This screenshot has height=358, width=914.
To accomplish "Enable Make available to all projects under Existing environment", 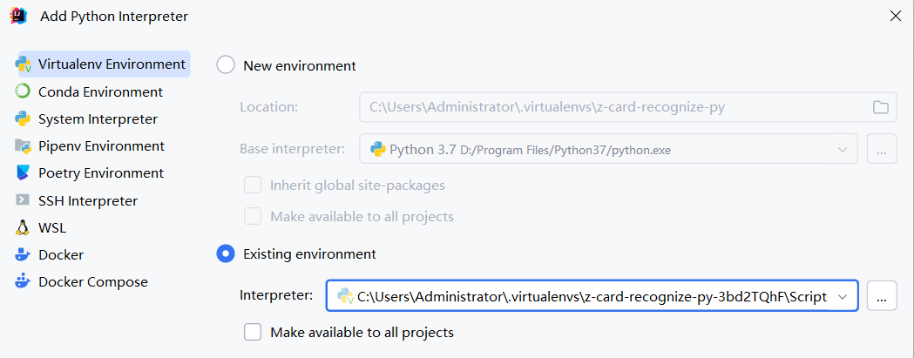I will pos(253,333).
